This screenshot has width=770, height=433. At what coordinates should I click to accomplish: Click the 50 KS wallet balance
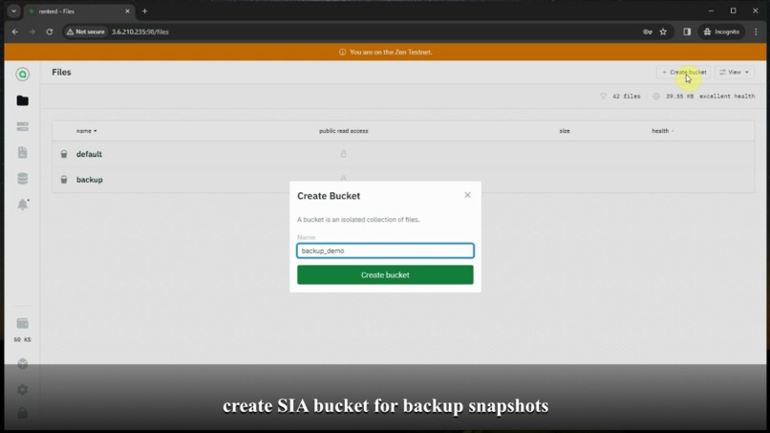23,339
